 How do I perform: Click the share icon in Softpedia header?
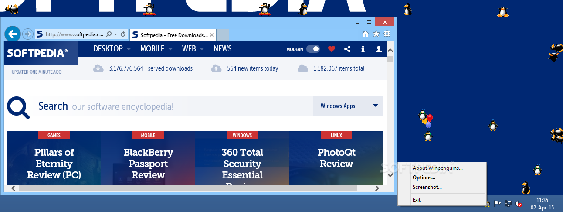click(x=347, y=49)
